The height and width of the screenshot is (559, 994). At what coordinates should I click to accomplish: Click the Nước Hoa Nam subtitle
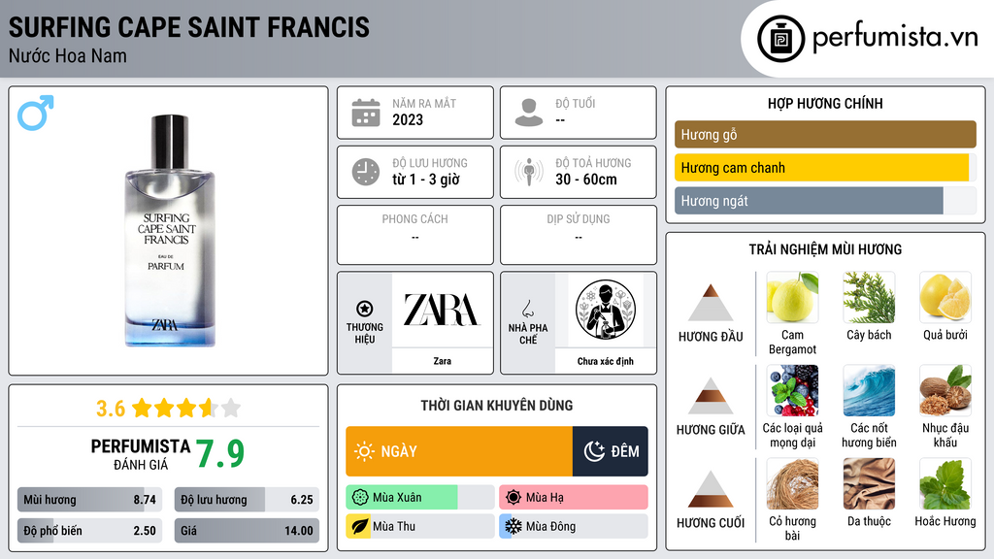click(67, 55)
